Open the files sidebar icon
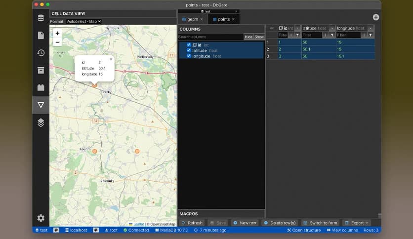The width and height of the screenshot is (413, 239). [41, 36]
